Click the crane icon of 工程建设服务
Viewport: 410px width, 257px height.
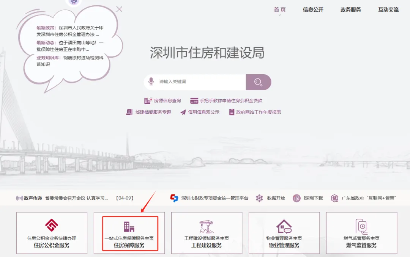[x=207, y=226]
